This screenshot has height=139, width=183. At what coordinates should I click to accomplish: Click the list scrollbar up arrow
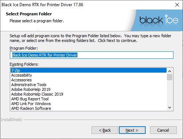[x=169, y=71]
